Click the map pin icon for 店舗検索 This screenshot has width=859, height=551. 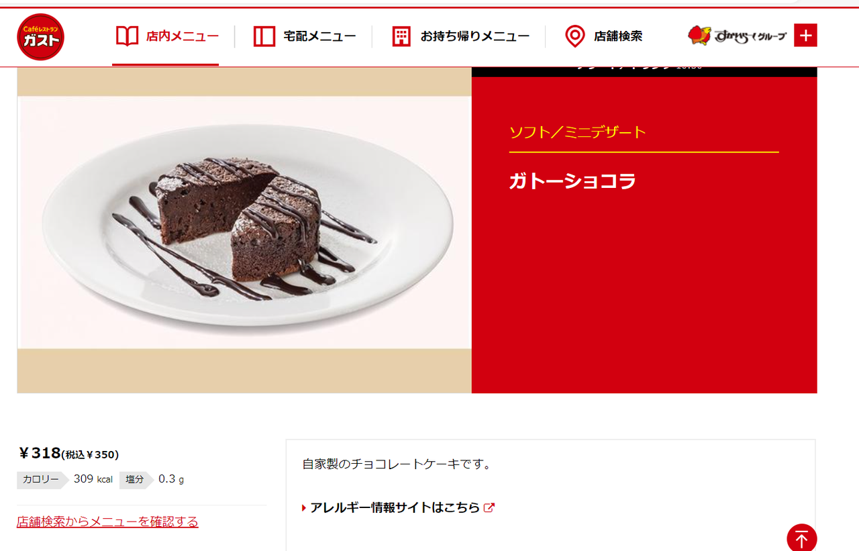(x=574, y=36)
